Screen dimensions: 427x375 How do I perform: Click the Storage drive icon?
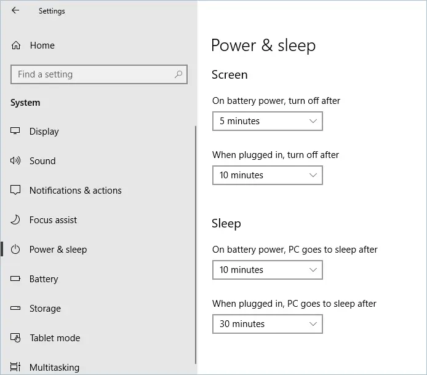[x=16, y=309]
